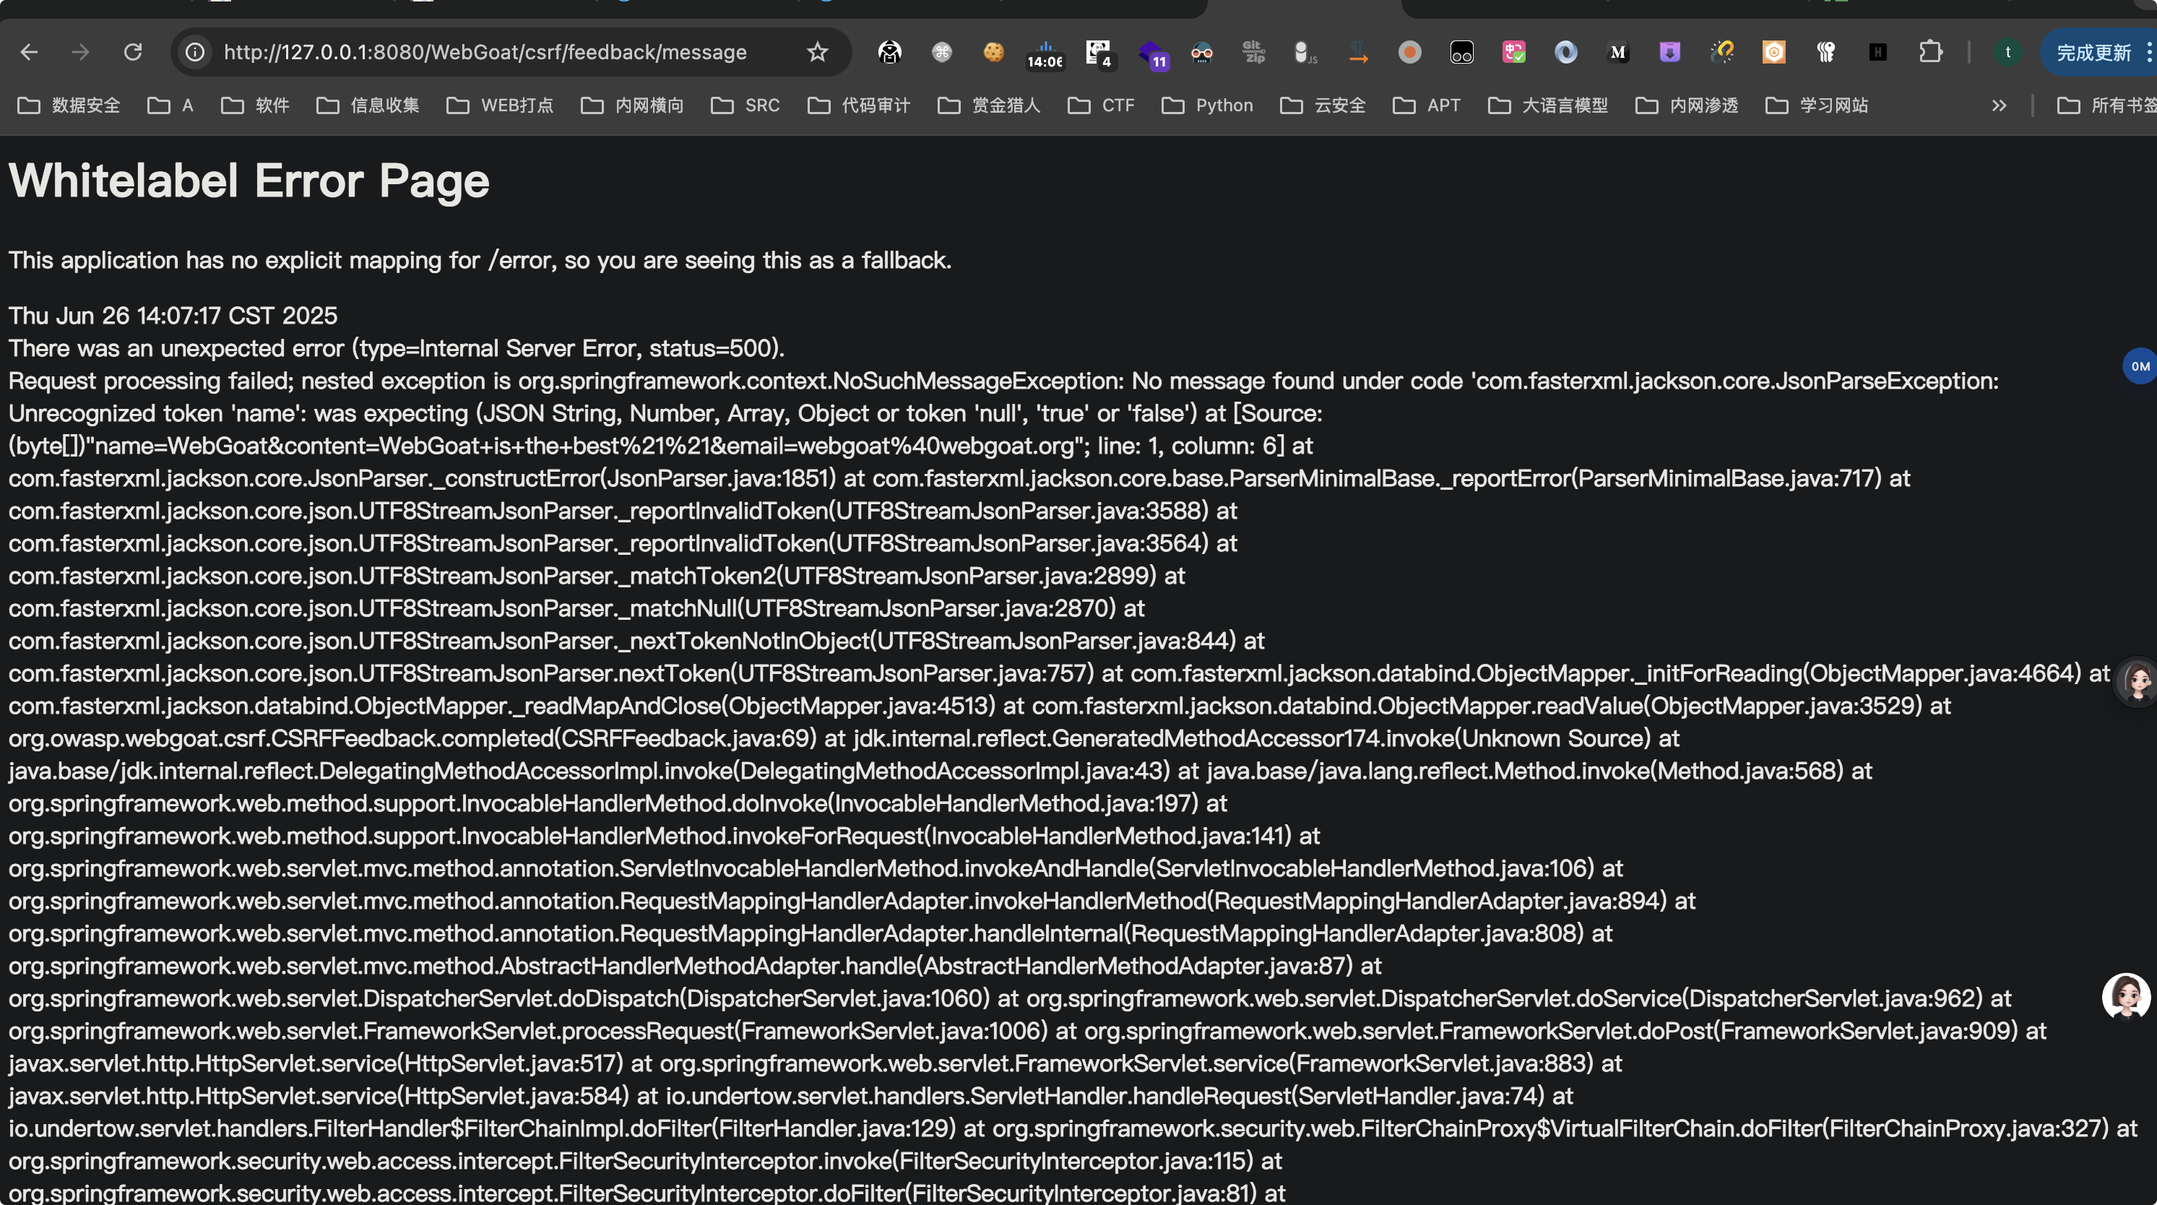
Task: Open the black 'H' HackBar extension
Action: 1877,52
